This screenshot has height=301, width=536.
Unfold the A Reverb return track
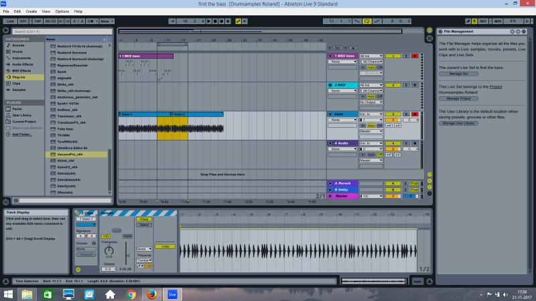point(330,183)
